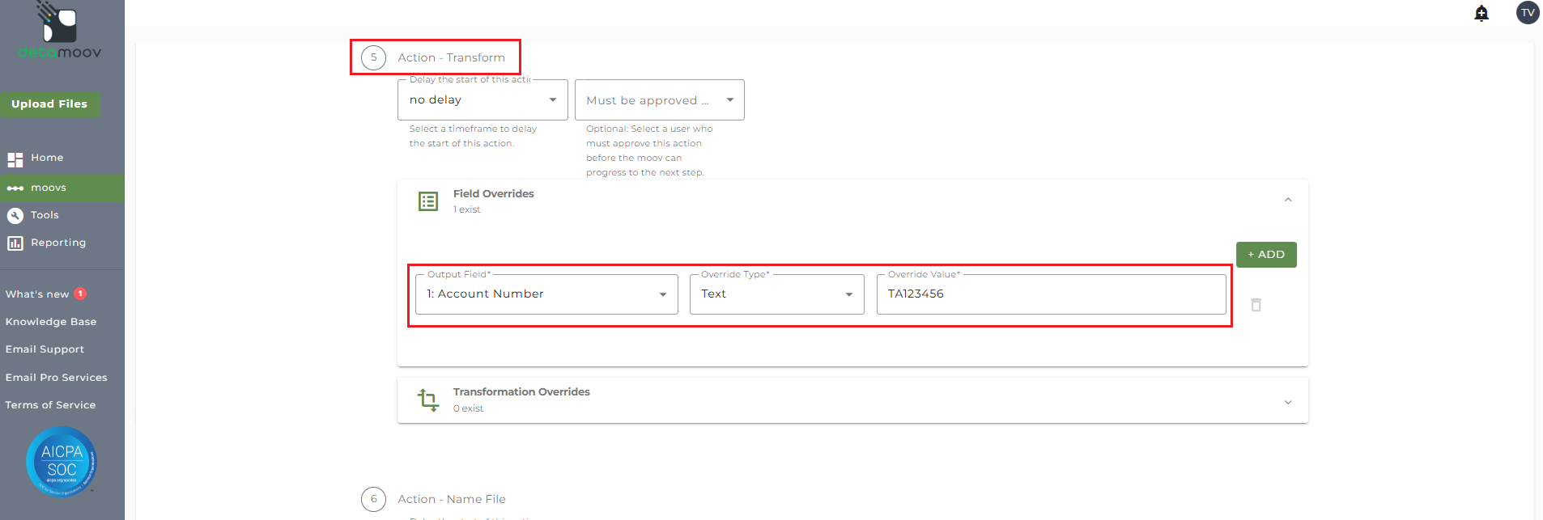Click the AICPA SOC badge
The width and height of the screenshot is (1543, 520).
[x=62, y=461]
